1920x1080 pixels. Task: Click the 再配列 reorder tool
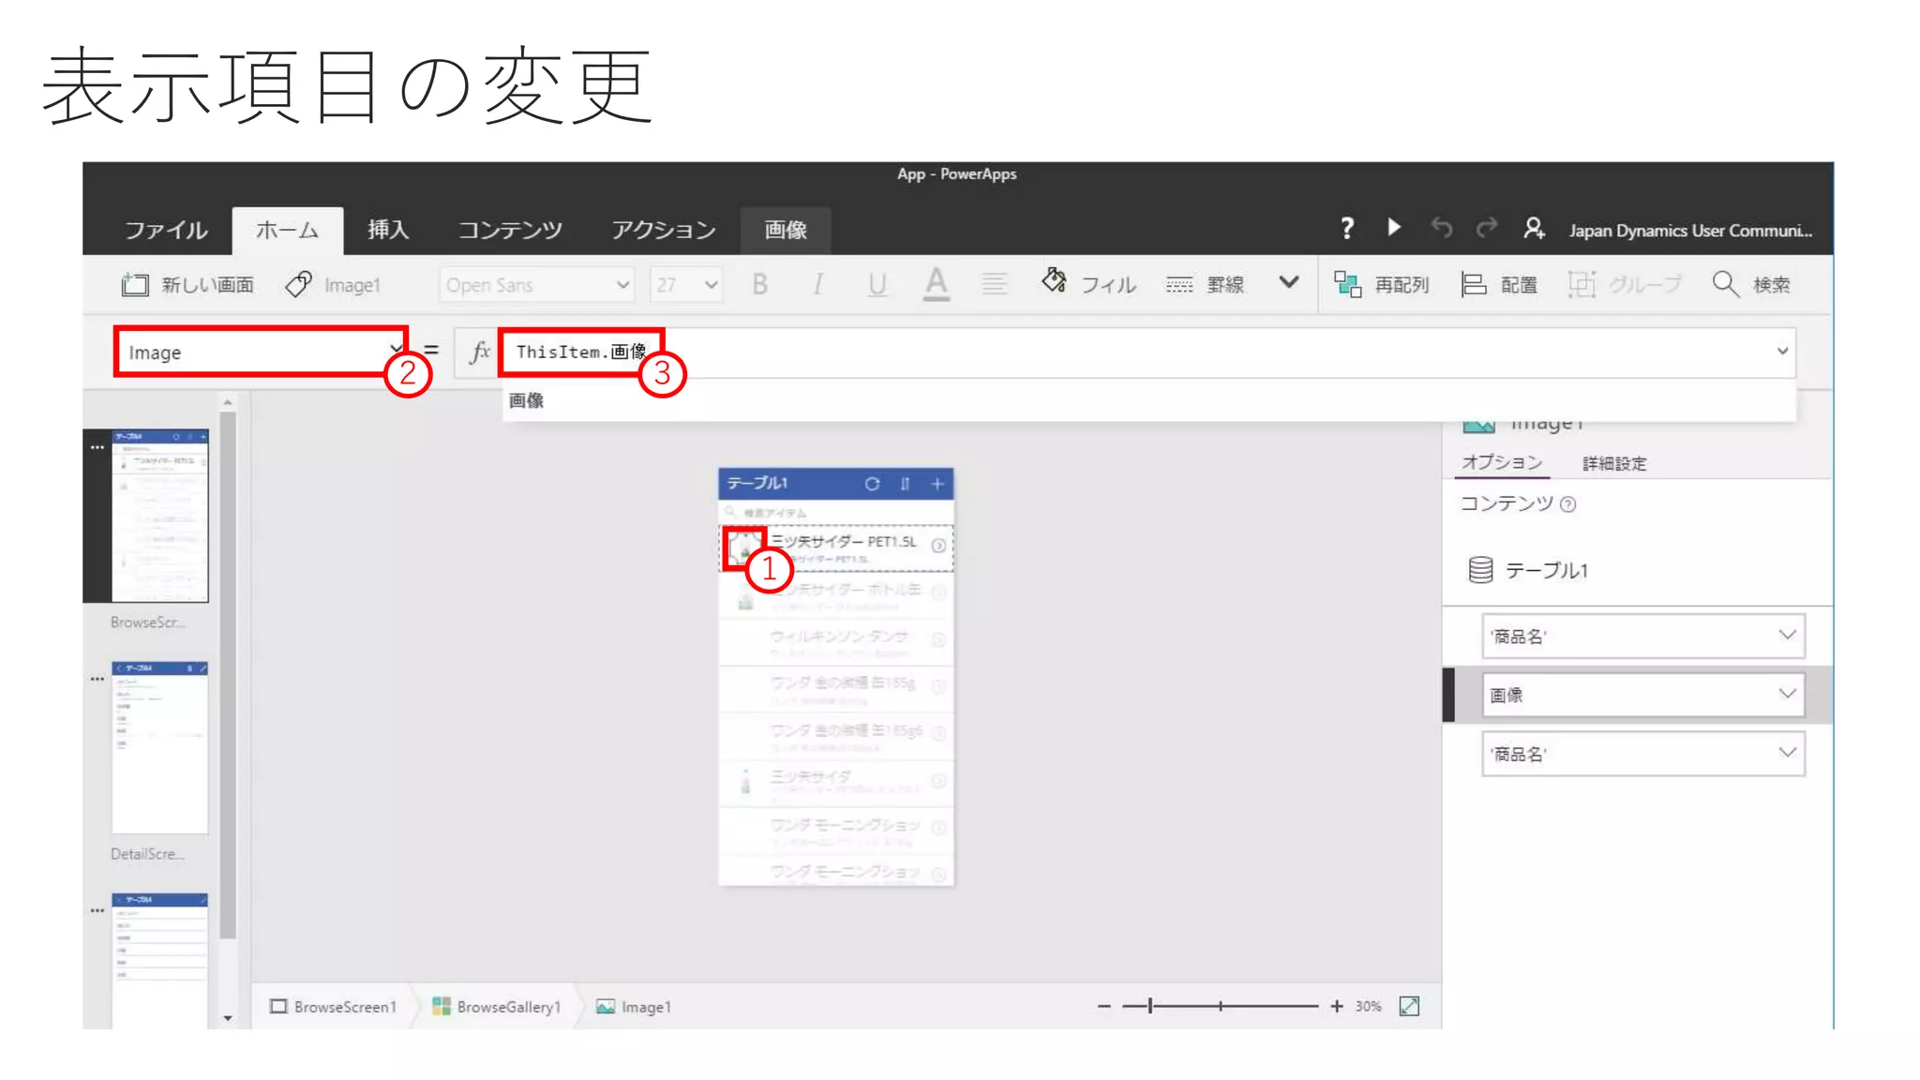pyautogui.click(x=1382, y=285)
